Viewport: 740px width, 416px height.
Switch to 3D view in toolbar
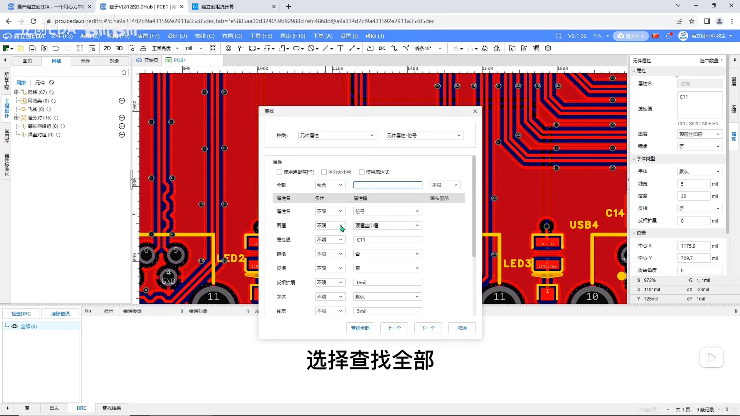119,48
